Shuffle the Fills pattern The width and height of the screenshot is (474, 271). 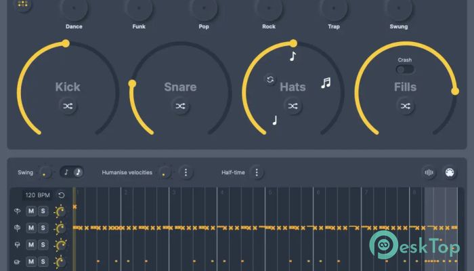click(x=405, y=106)
